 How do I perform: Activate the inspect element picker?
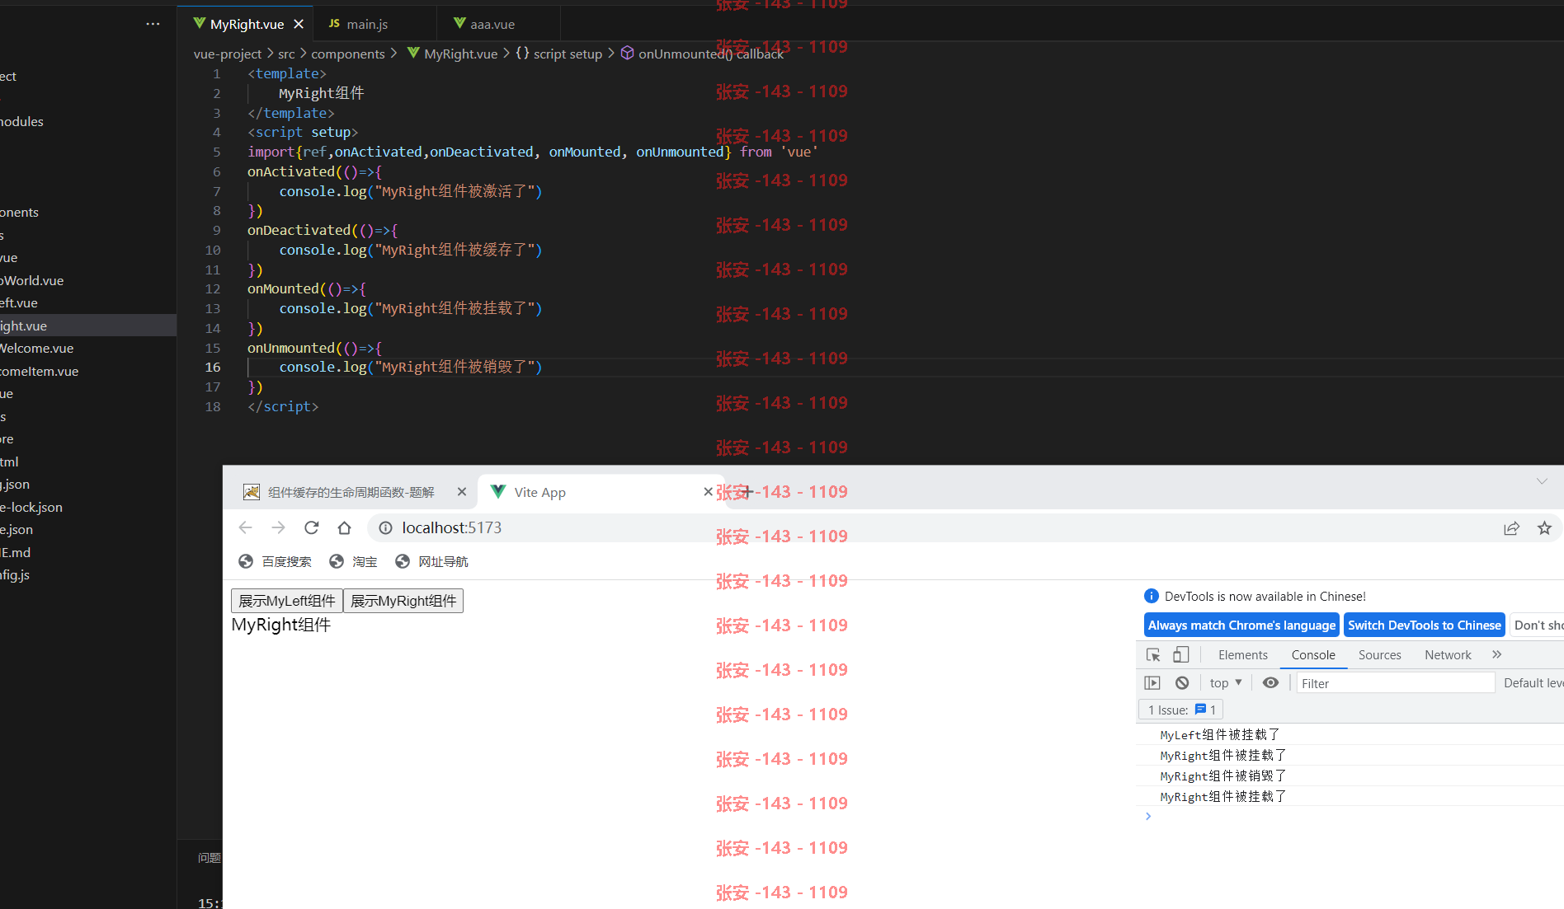[1153, 655]
